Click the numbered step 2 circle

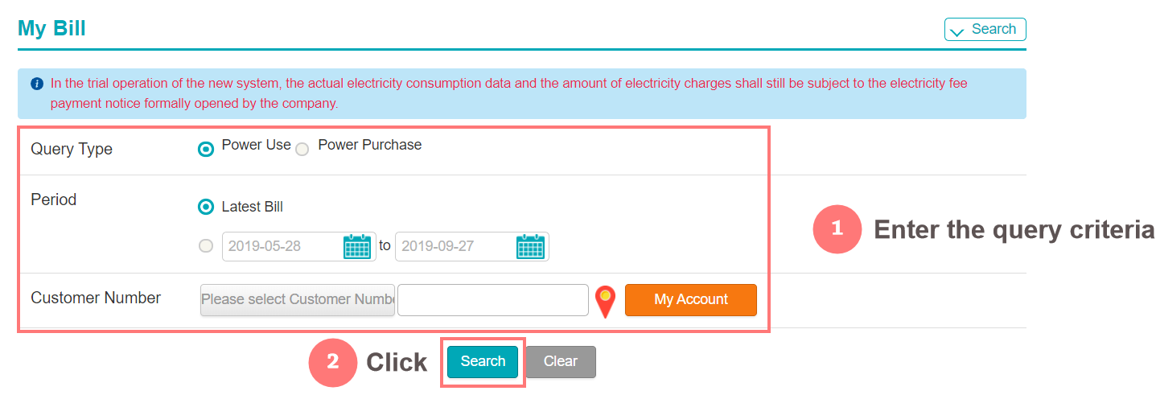[x=332, y=362]
